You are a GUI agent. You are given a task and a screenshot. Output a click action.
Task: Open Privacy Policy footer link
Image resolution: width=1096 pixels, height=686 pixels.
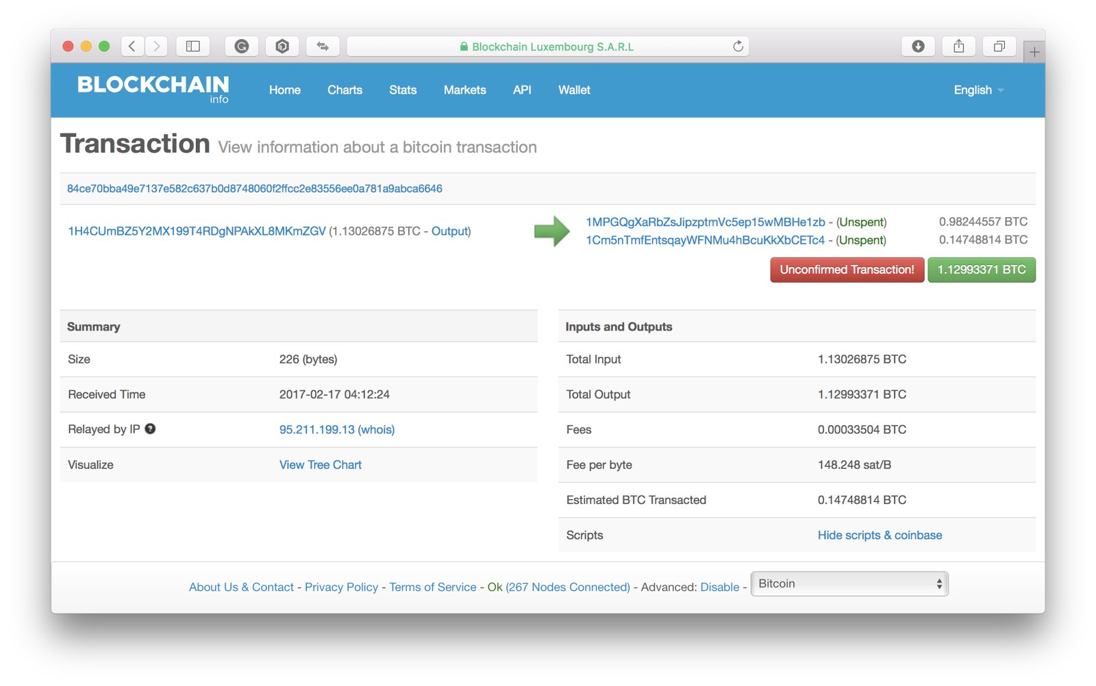pyautogui.click(x=341, y=587)
